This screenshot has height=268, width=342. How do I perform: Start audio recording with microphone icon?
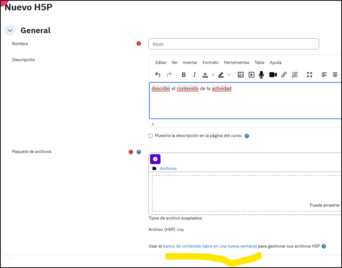(x=262, y=75)
